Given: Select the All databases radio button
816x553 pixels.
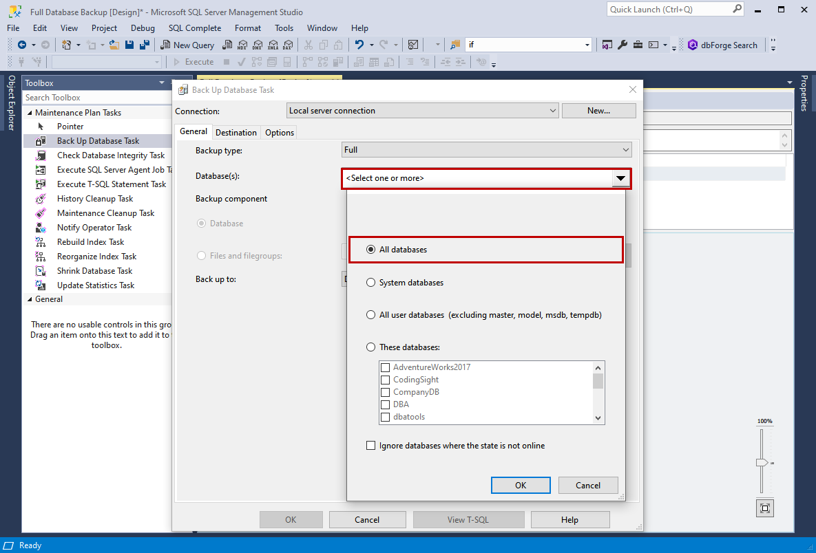Looking at the screenshot, I should pos(370,250).
